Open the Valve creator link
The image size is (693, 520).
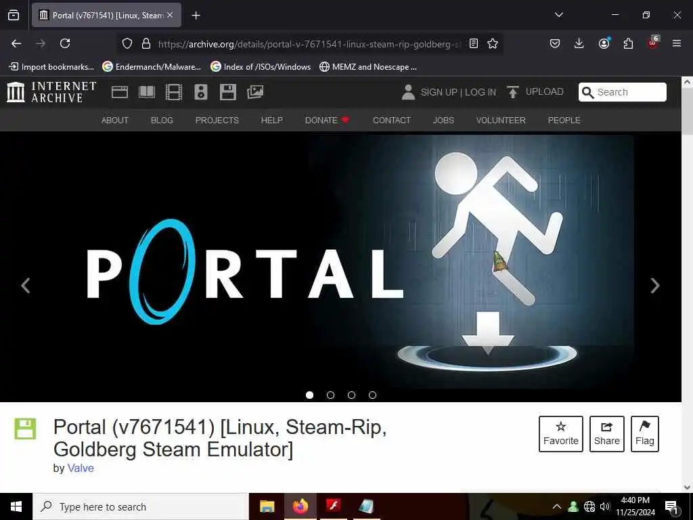(81, 469)
